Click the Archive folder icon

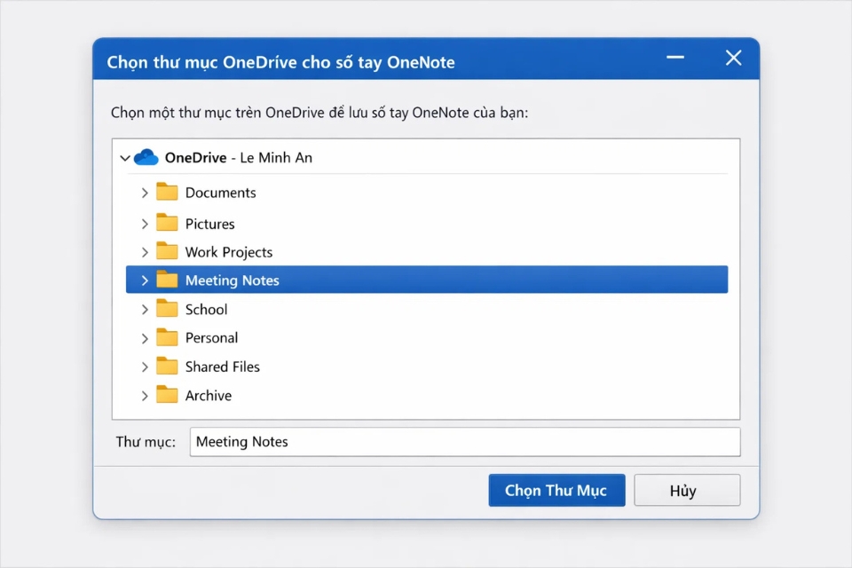169,395
